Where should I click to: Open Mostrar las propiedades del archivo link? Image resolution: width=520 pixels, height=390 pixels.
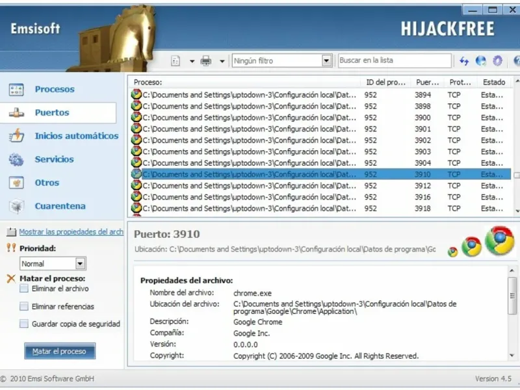pyautogui.click(x=71, y=232)
